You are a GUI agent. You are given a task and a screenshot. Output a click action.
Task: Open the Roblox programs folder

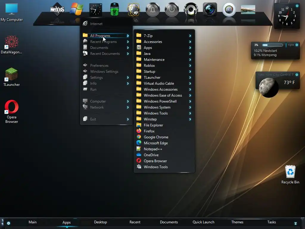point(164,65)
